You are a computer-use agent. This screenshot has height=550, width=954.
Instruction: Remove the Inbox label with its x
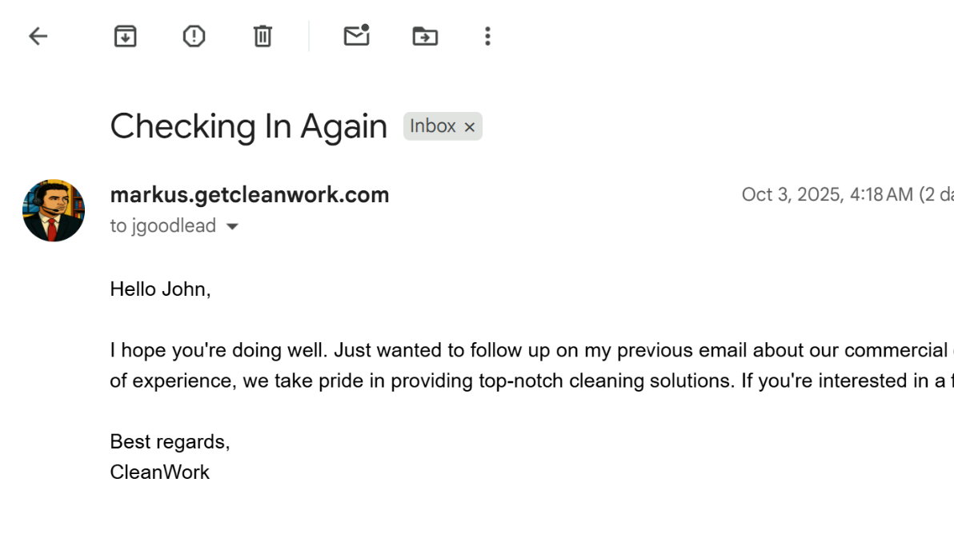coord(470,127)
